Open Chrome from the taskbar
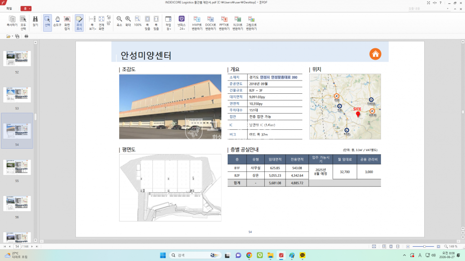Viewport: 465px width, 261px height. pyautogui.click(x=249, y=255)
